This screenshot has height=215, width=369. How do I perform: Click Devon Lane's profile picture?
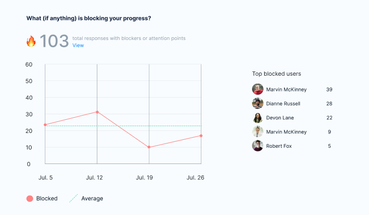coord(258,118)
